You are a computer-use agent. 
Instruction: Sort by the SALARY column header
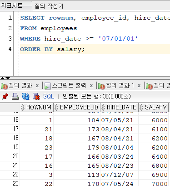pos(154,107)
